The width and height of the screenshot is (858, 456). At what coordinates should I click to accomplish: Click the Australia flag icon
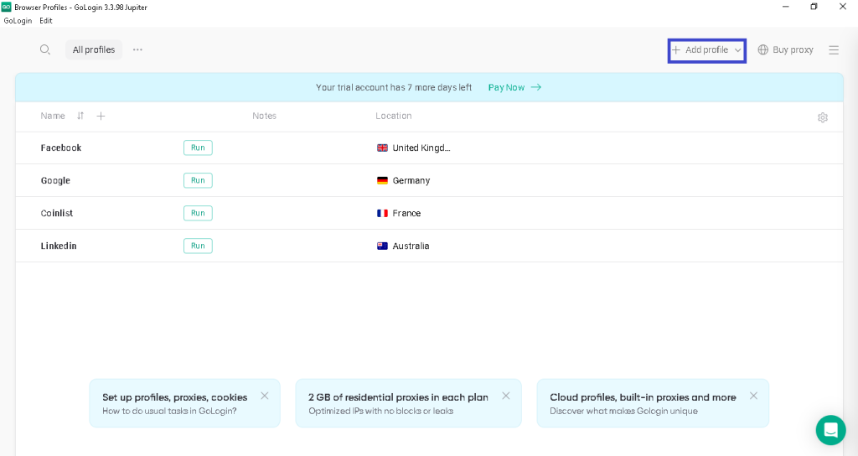click(x=382, y=246)
